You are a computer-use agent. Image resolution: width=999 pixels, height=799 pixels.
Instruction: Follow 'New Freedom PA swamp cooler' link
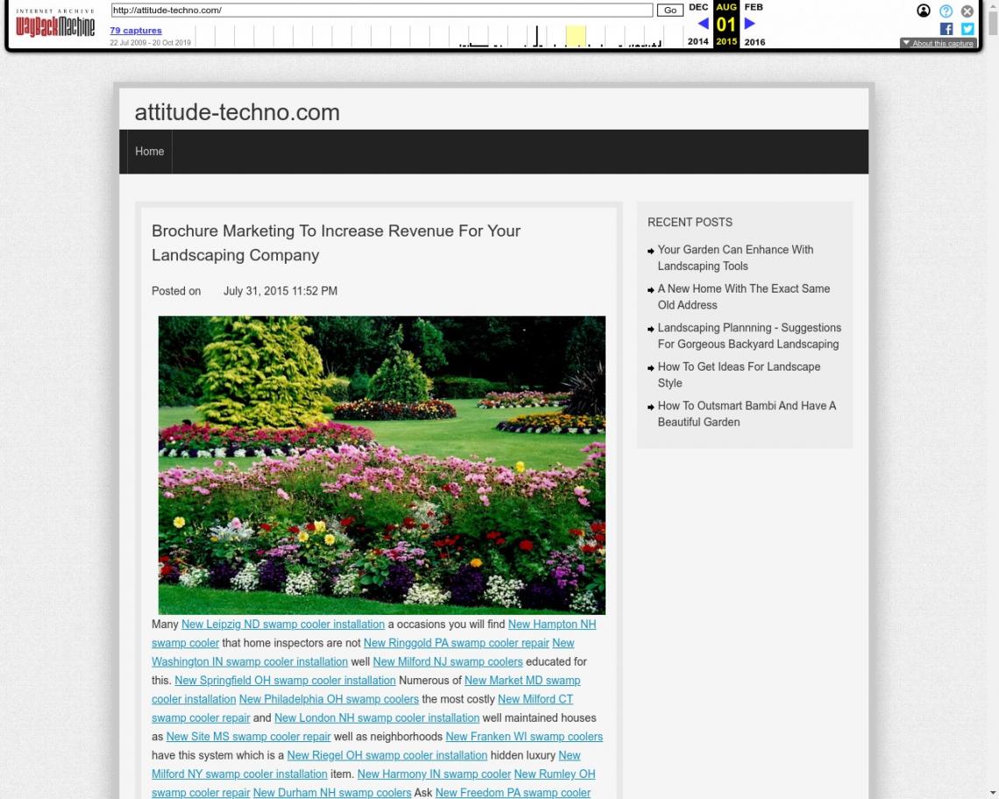tap(513, 793)
